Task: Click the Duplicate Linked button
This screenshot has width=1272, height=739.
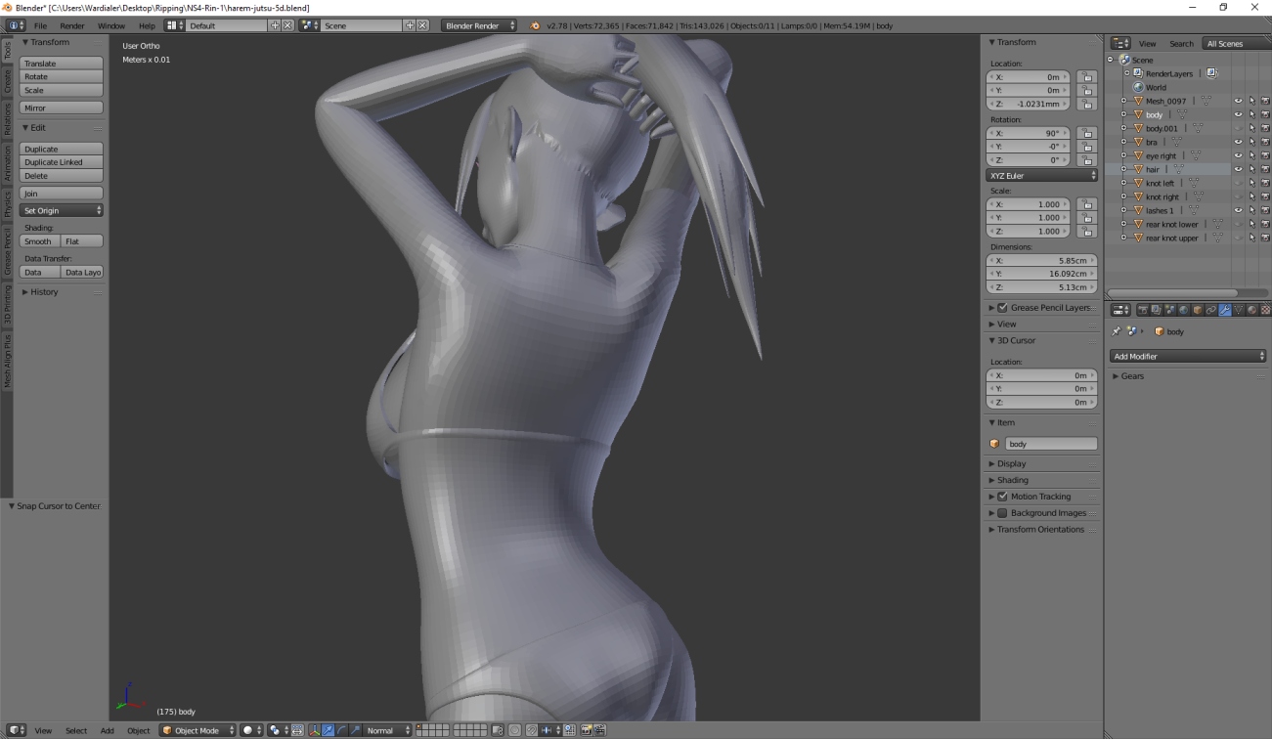Action: (x=61, y=162)
